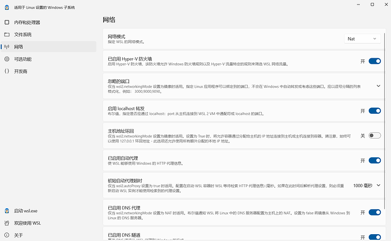Click the 关于 info circle icon

tap(7, 235)
